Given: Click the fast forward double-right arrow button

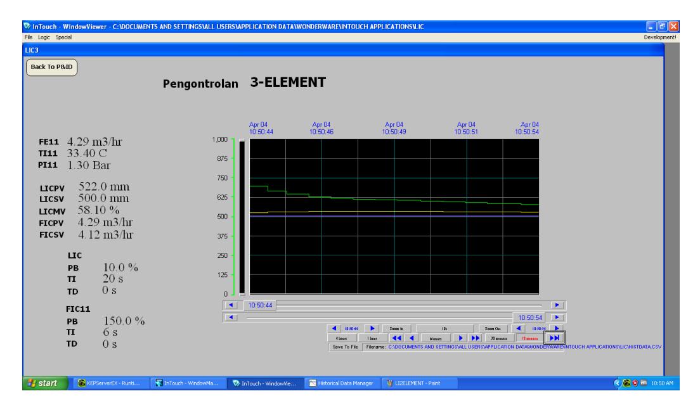Looking at the screenshot, I should 476,338.
